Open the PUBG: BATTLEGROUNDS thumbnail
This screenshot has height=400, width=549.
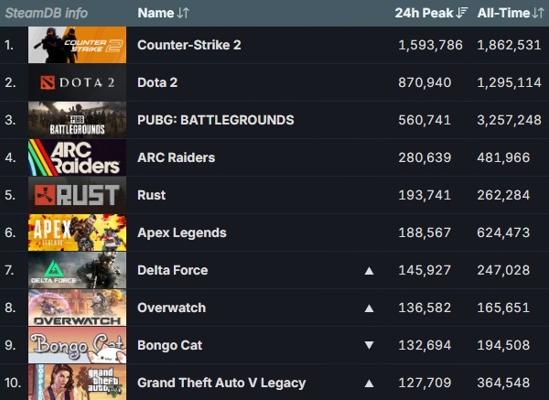[x=77, y=120]
